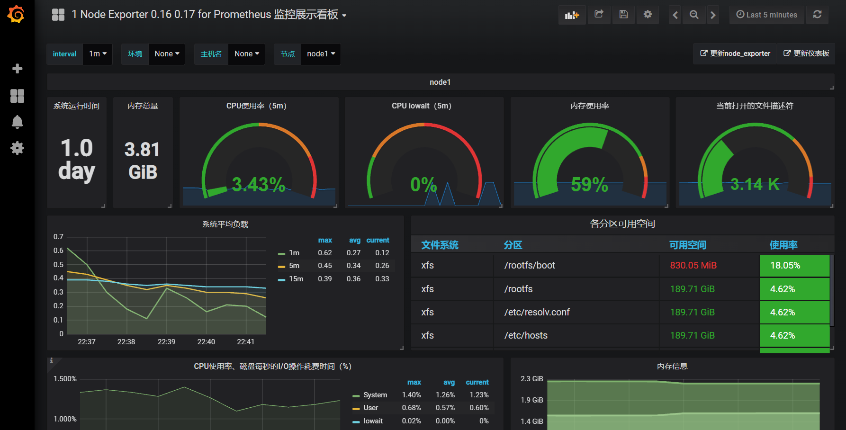This screenshot has width=846, height=430.
Task: Click the User legend color swatch
Action: click(356, 409)
